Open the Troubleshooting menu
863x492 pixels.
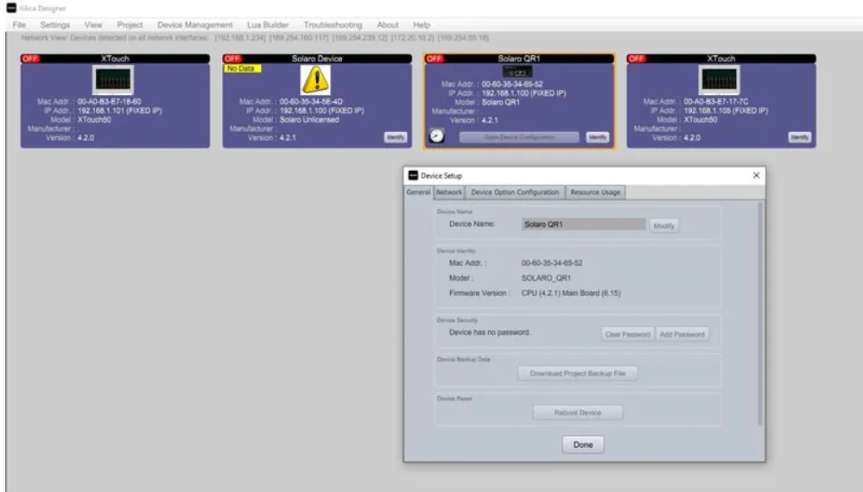pyautogui.click(x=333, y=25)
